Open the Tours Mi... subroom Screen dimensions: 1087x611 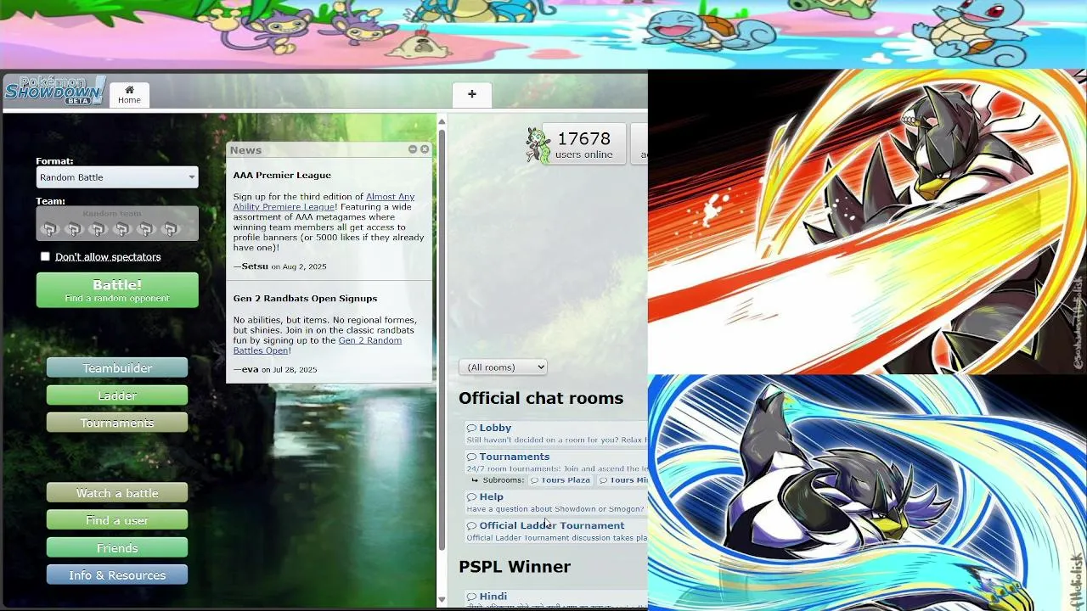point(622,480)
